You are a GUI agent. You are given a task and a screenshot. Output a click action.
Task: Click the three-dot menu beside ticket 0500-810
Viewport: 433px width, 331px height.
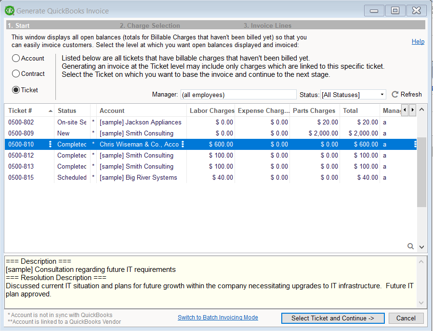tap(51, 144)
